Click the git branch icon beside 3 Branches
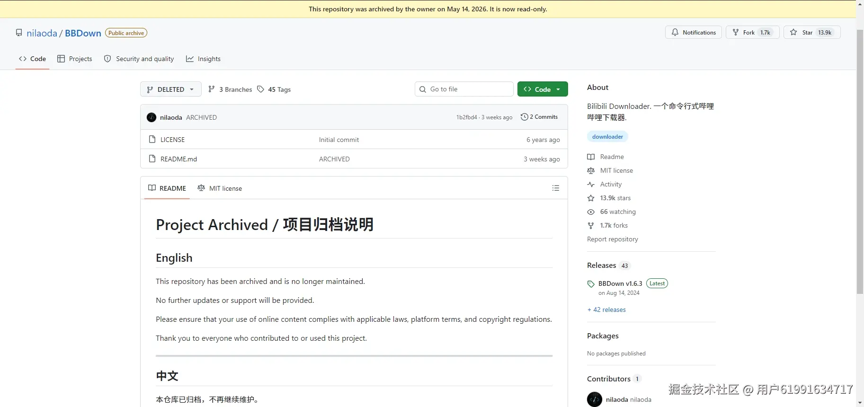Viewport: 864px width, 407px height. pos(212,89)
